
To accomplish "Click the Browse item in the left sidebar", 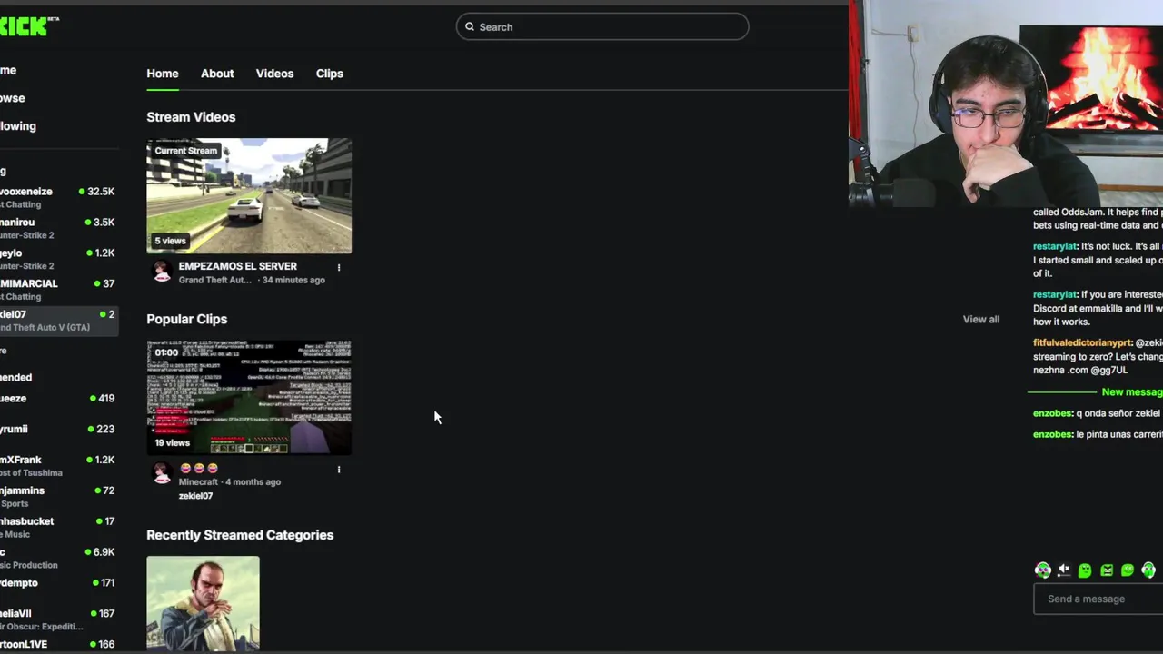I will pyautogui.click(x=13, y=98).
